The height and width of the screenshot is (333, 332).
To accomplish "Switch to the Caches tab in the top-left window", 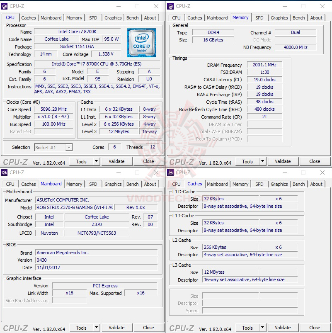I will click(28, 18).
